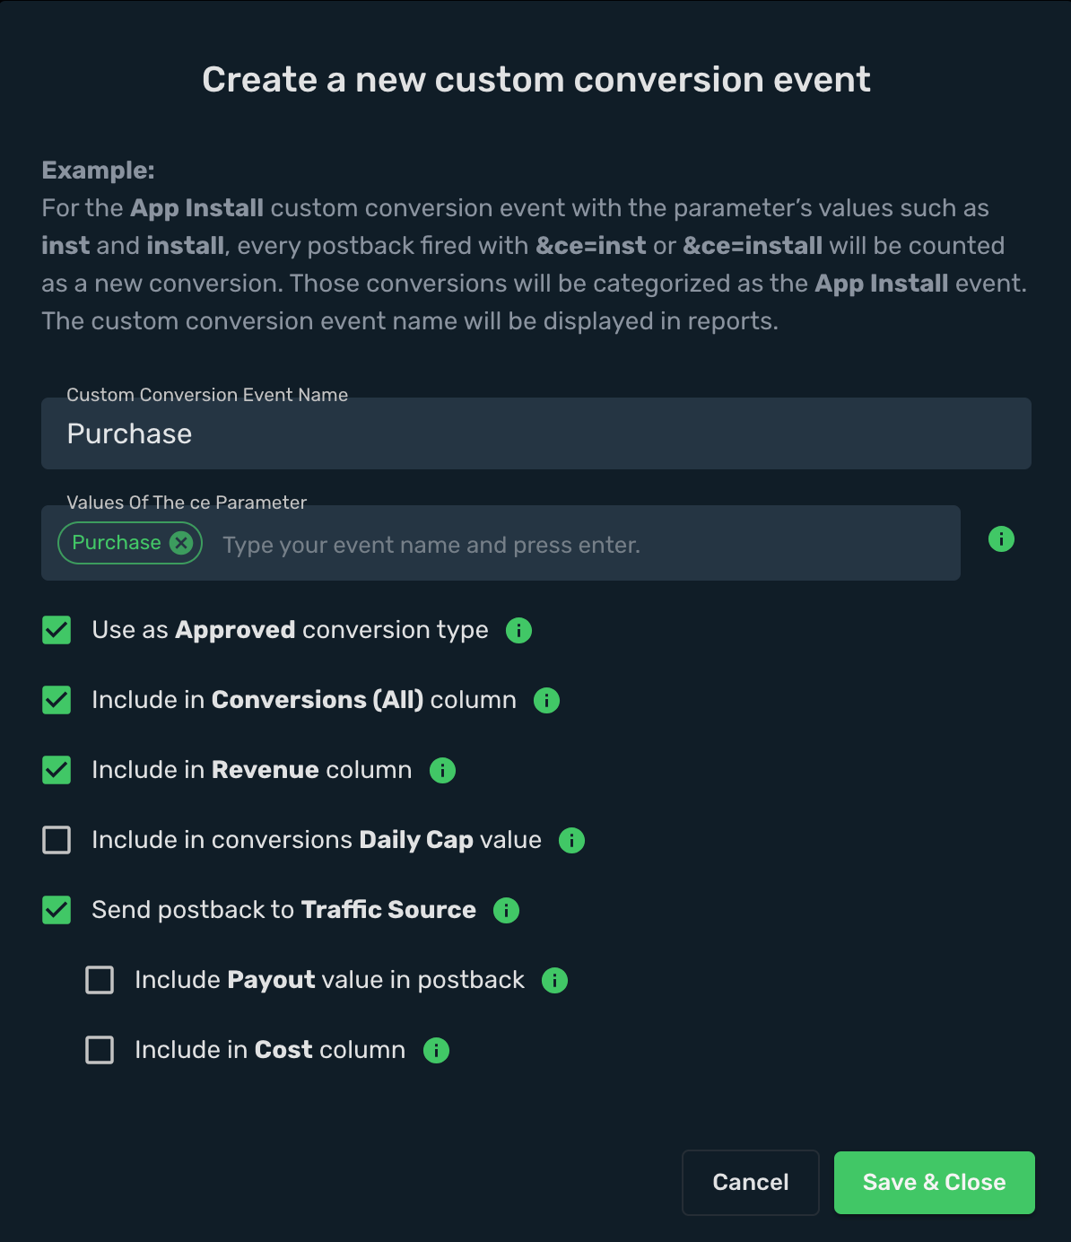
Task: Click info icon for Conversions (All) column
Action: (546, 701)
